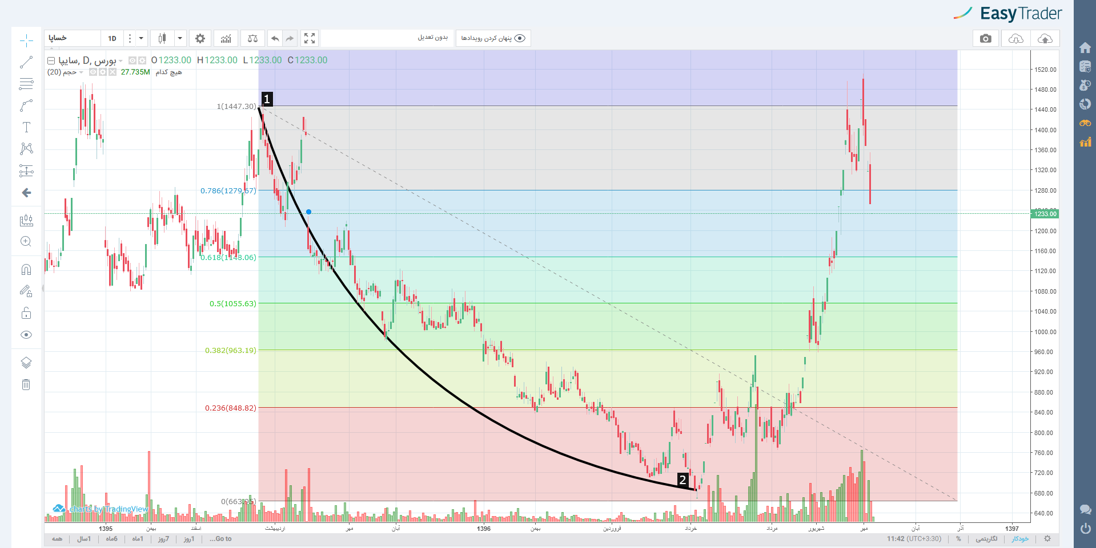Expand the timeframe interval dropdown arrow
Screen dimensions: 1096x548
click(141, 38)
